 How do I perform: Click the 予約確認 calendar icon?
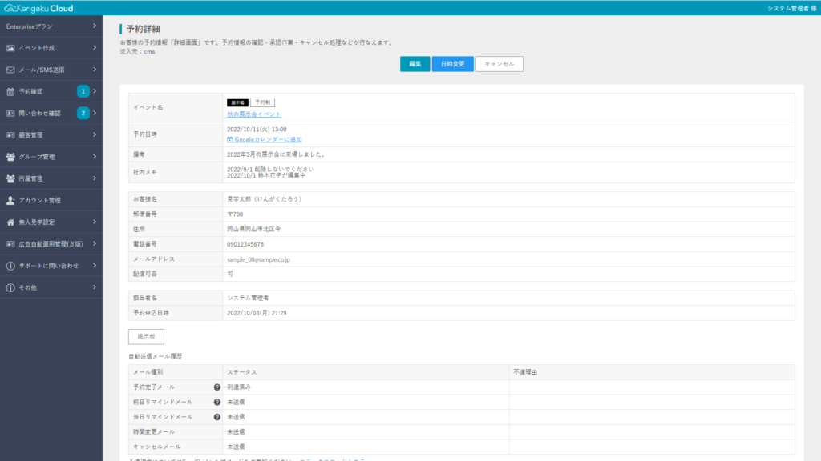pyautogui.click(x=10, y=91)
